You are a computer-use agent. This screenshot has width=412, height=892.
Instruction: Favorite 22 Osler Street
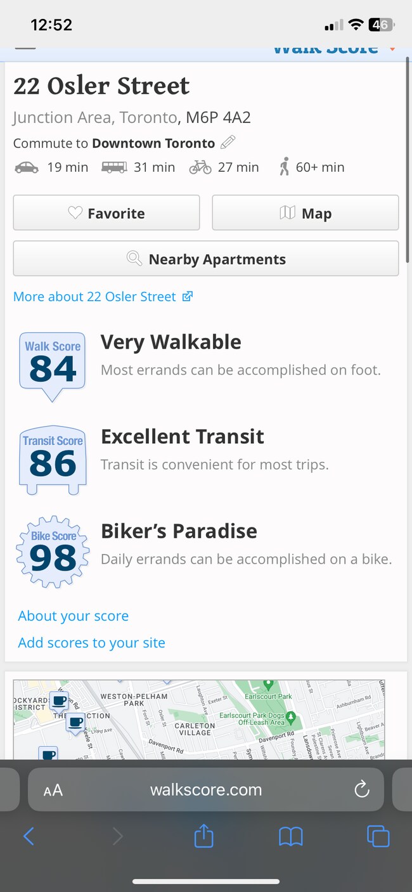tap(106, 213)
